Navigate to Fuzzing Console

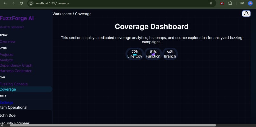pyautogui.click(x=14, y=84)
